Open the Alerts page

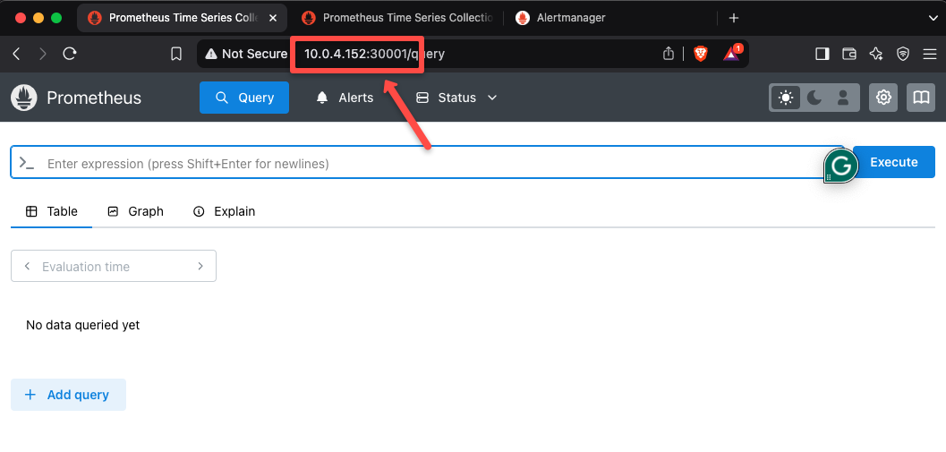345,98
